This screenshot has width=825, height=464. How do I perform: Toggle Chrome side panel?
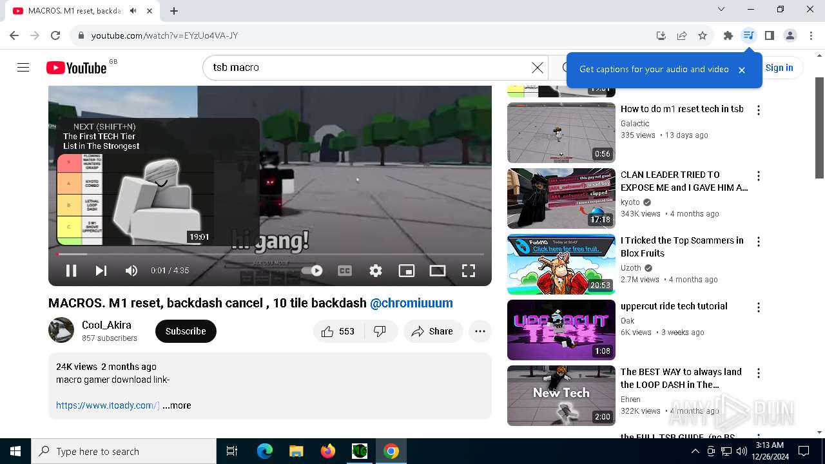pos(770,35)
